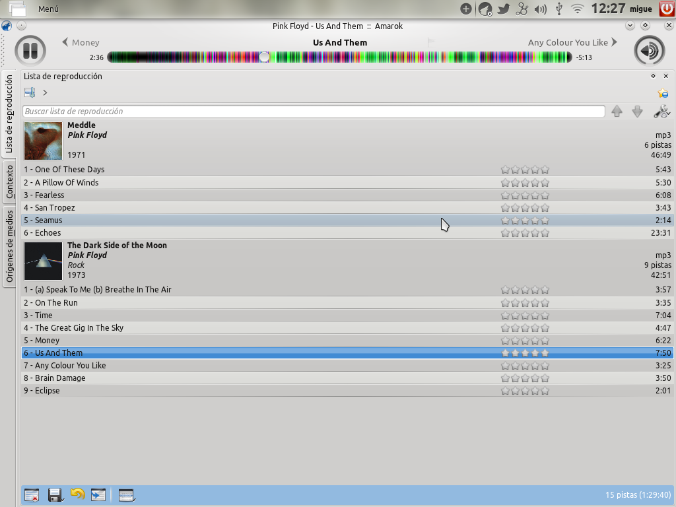Viewport: 676px width, 507px height.
Task: Select track The Great Gig In The Sky
Action: 347,327
